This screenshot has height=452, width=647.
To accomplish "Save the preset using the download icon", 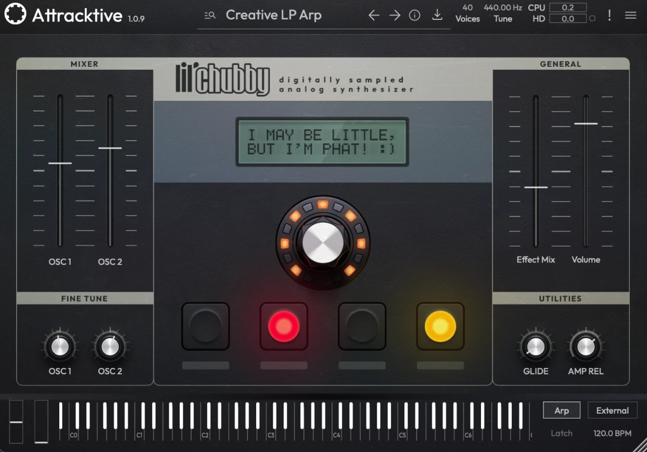I will [x=437, y=15].
